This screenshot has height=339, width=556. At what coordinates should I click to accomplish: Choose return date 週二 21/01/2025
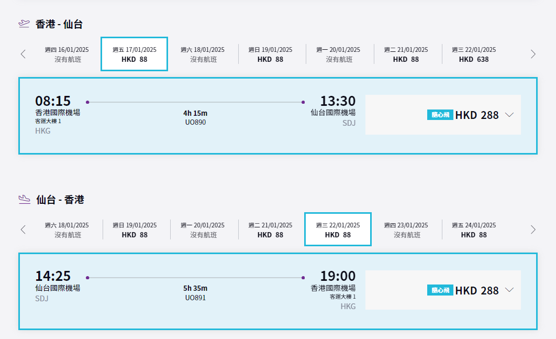tap(270, 229)
